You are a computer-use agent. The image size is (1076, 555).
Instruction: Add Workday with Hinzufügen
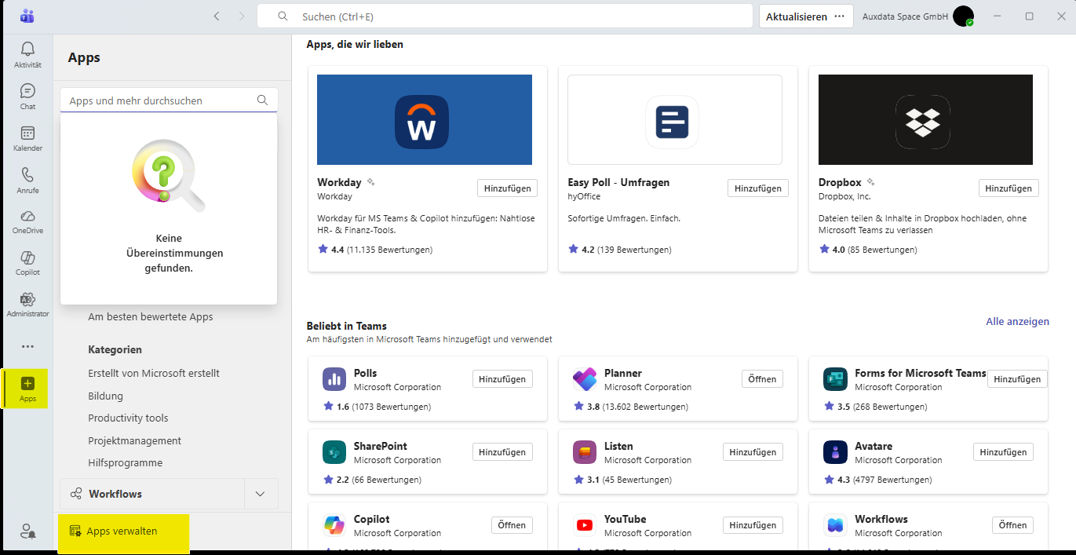tap(507, 188)
